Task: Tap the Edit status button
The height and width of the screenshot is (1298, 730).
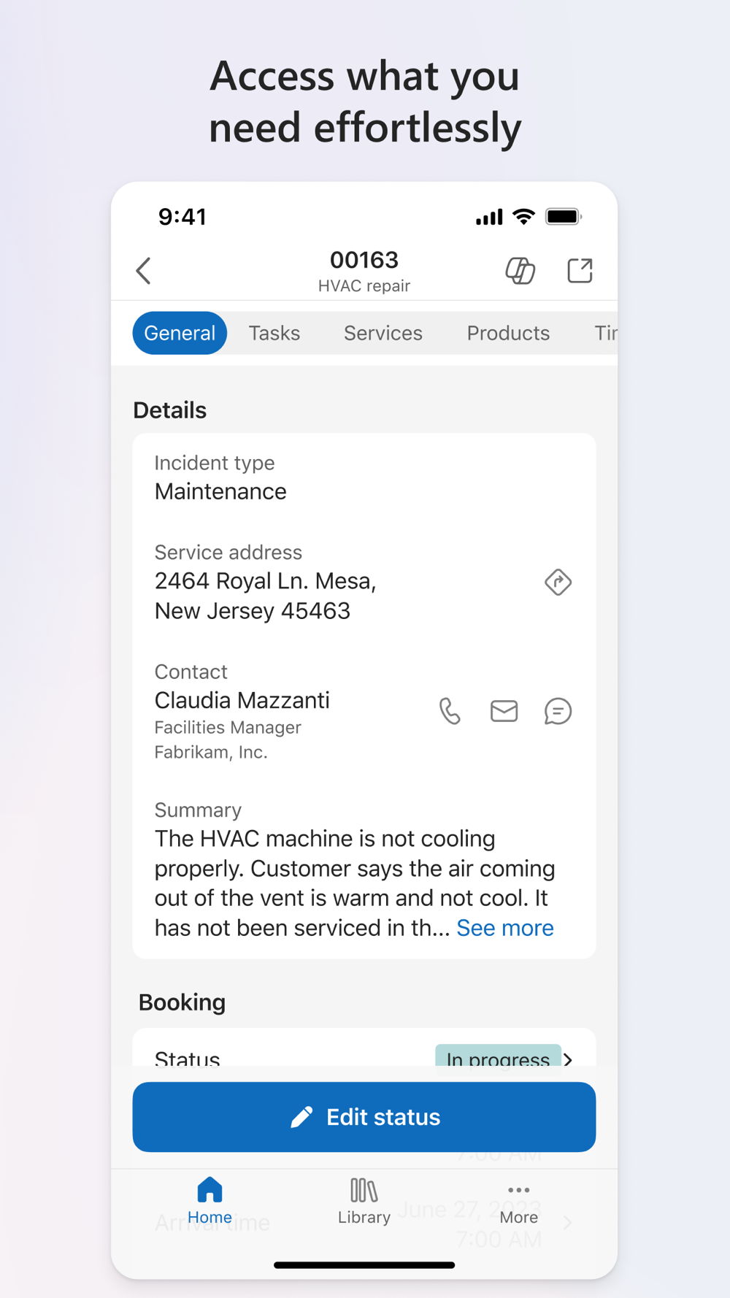Action: point(364,1117)
